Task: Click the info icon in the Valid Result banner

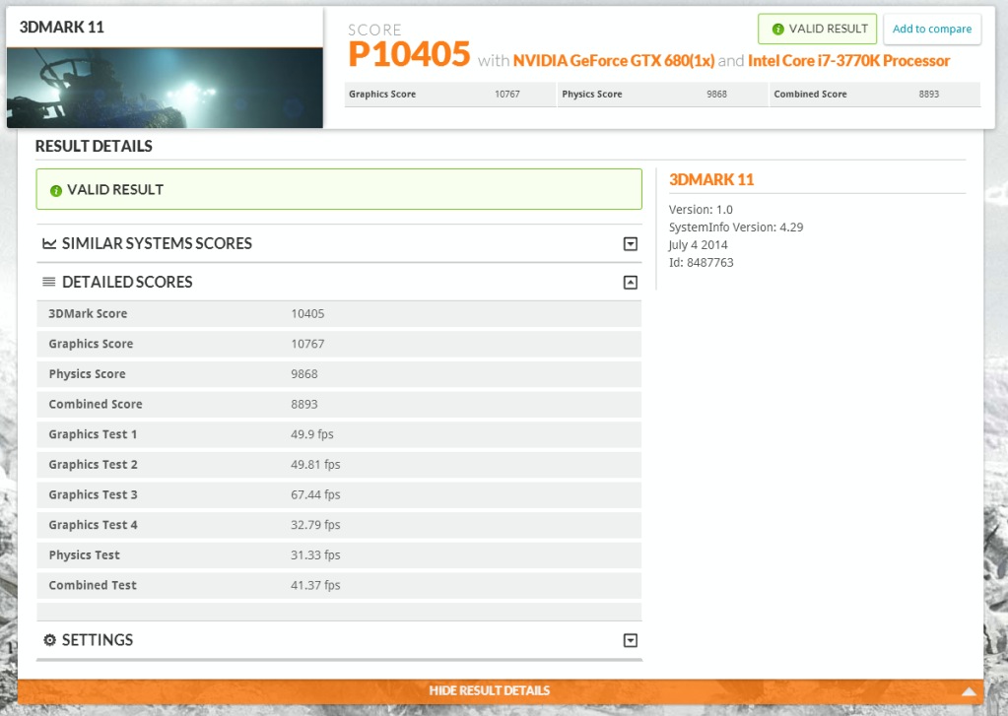Action: click(x=56, y=190)
